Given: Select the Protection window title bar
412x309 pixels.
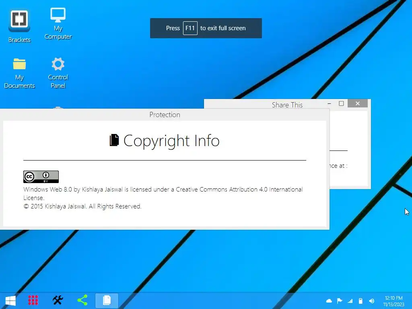Looking at the screenshot, I should coord(165,115).
